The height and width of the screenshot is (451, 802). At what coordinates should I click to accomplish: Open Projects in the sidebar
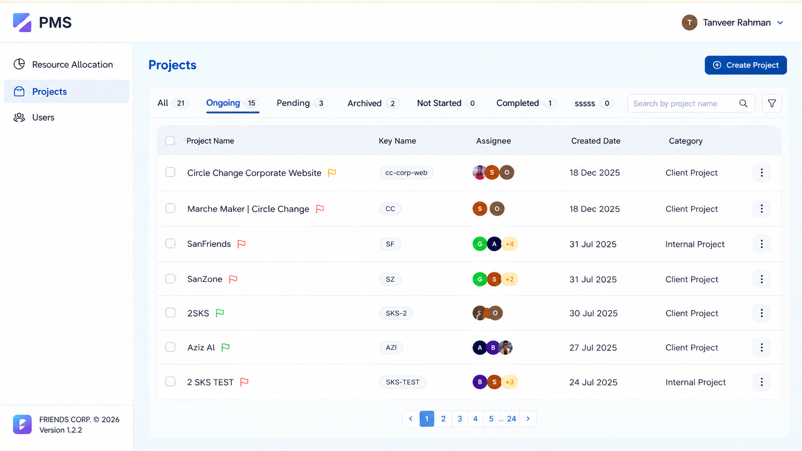point(67,92)
